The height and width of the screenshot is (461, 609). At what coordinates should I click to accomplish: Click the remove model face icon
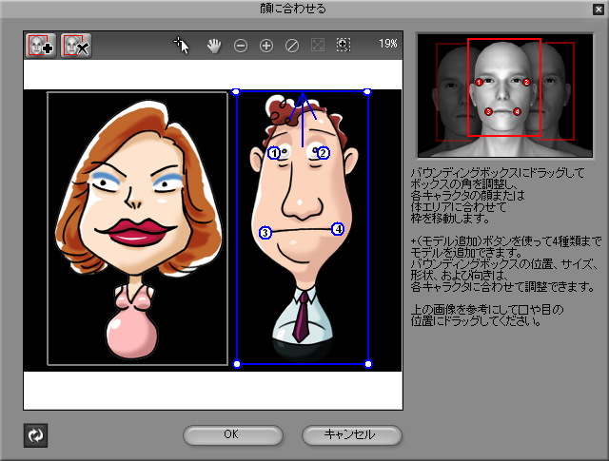75,45
